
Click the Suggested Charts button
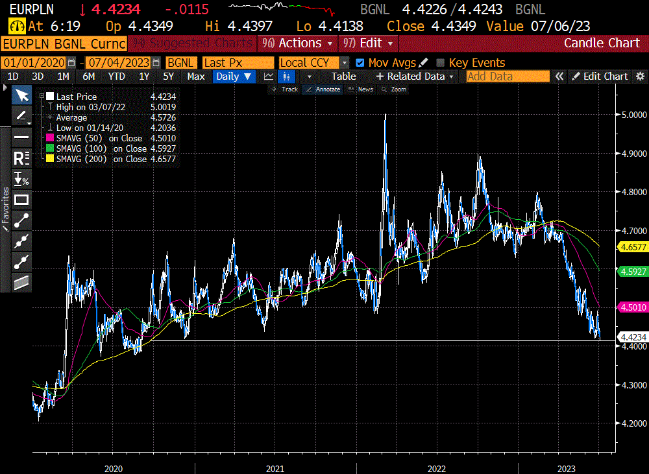click(192, 43)
